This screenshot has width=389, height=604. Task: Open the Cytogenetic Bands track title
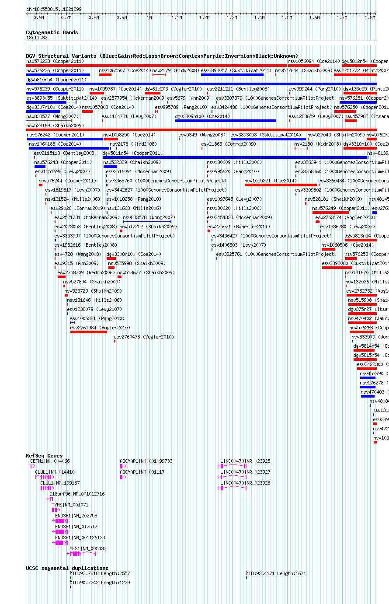click(x=52, y=32)
